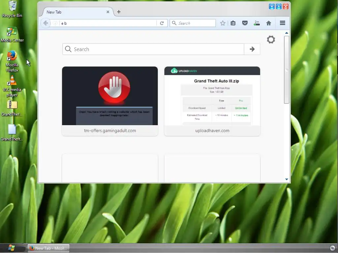Viewport: 338px width, 253px height.
Task: Open the Windows Start button
Action: (x=11, y=248)
